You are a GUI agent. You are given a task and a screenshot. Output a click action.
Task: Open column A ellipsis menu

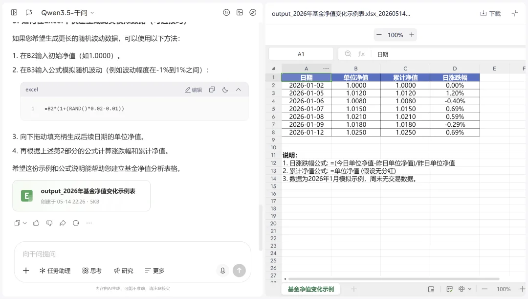326,69
